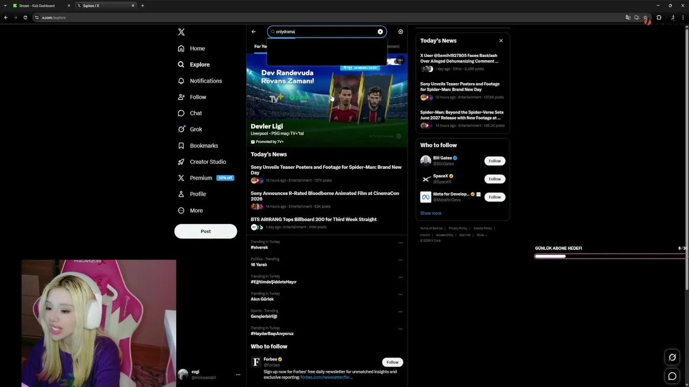Open Cookie Policy footer link
Screen dimensions: 689x387
click(483, 228)
